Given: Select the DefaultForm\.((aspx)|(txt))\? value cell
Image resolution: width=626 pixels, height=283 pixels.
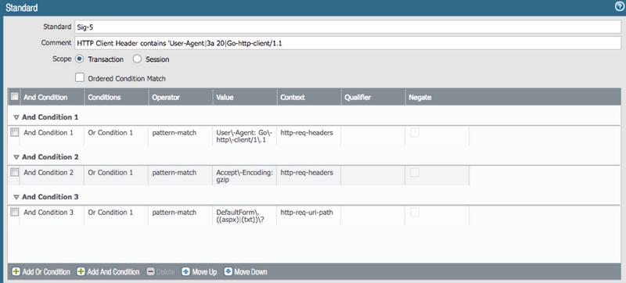Looking at the screenshot, I should coord(245,216).
